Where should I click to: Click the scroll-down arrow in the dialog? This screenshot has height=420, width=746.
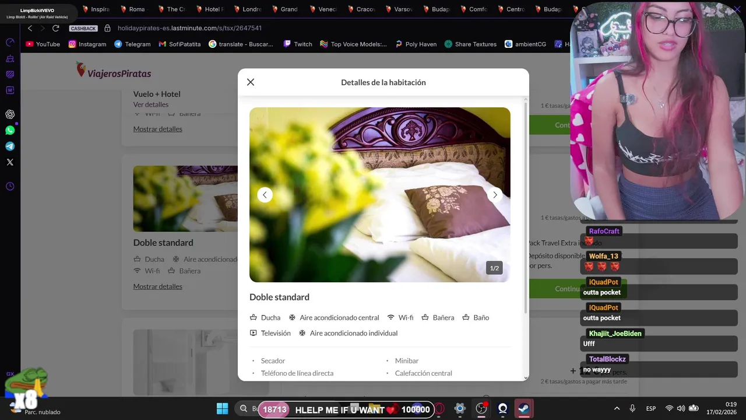pyautogui.click(x=526, y=377)
